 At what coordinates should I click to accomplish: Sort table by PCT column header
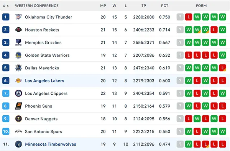164,6
